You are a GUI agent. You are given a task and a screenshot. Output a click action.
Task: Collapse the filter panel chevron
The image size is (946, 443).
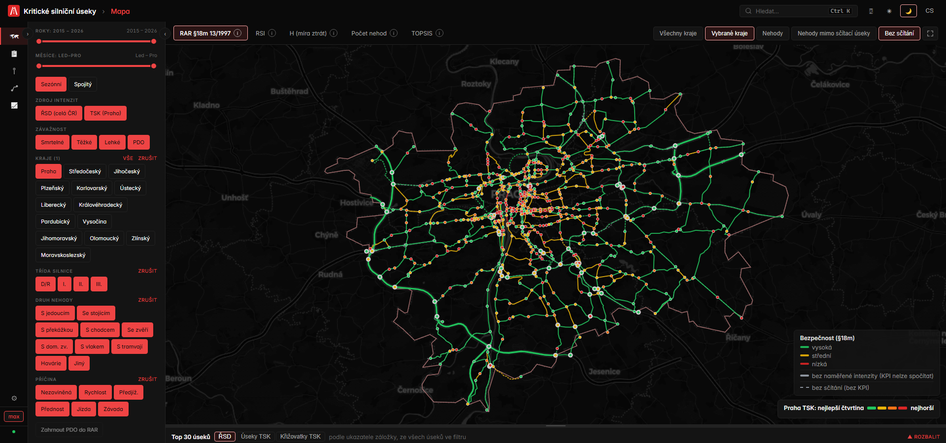[x=166, y=34]
